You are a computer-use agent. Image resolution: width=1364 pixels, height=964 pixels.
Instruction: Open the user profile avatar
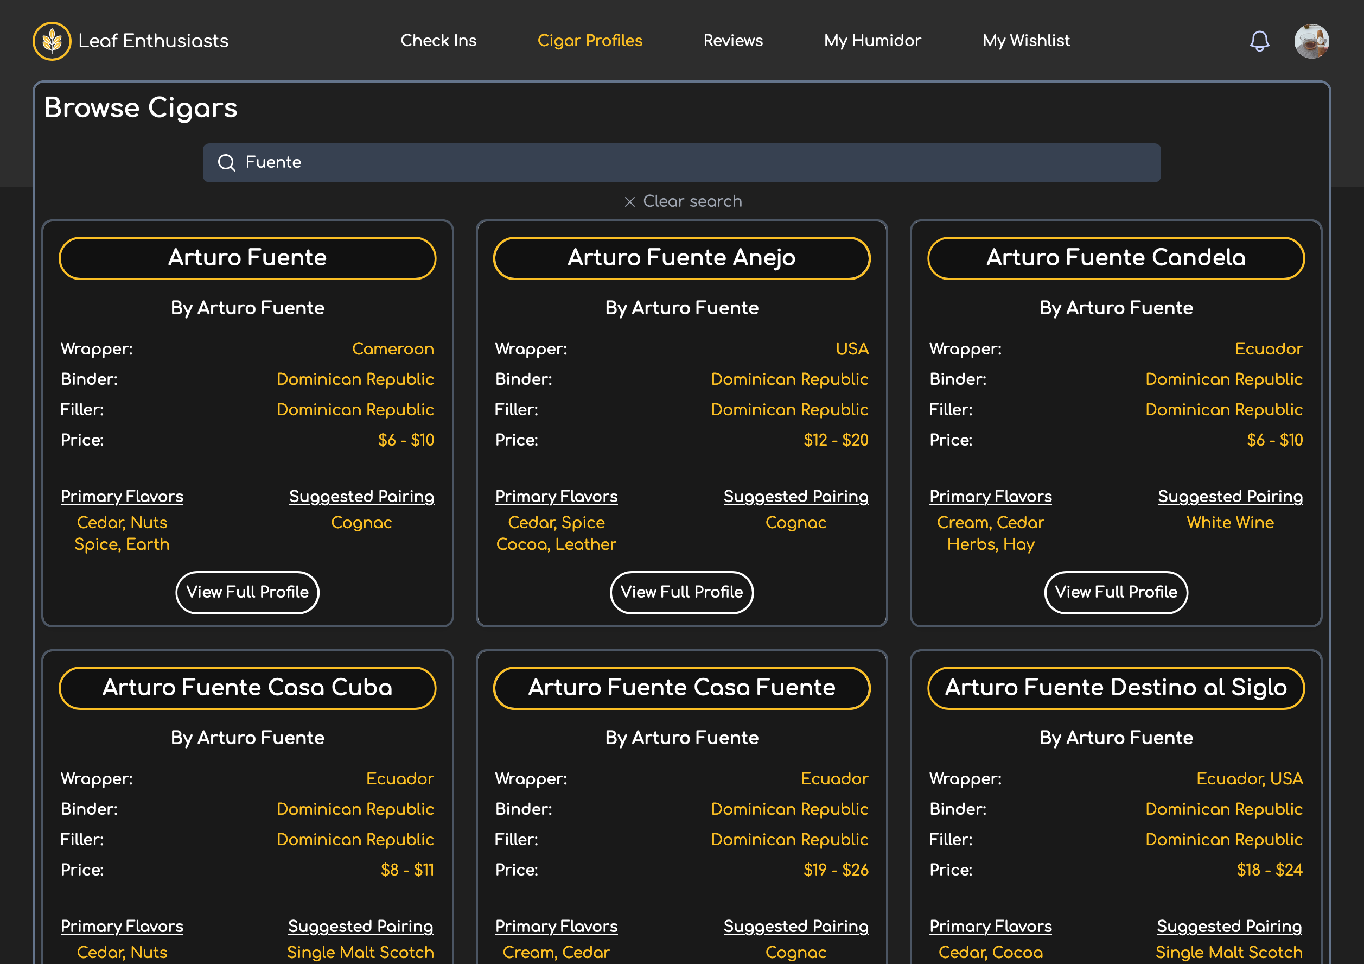(1311, 41)
